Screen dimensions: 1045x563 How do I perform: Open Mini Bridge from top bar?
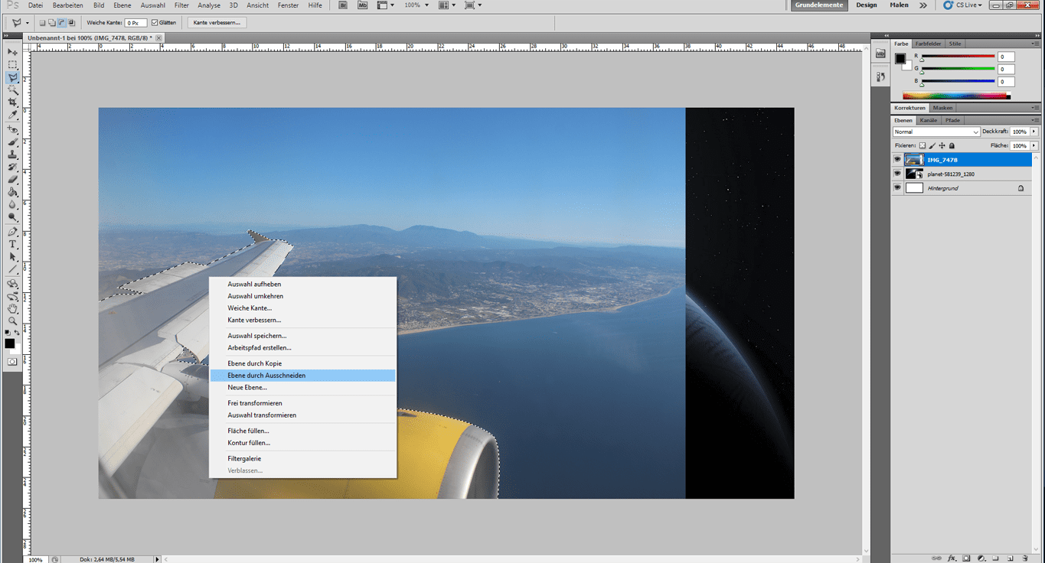[362, 5]
